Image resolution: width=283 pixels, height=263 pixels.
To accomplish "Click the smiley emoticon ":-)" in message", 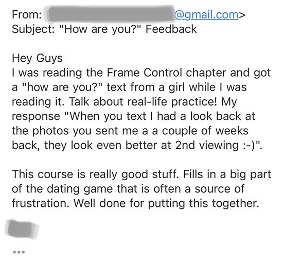I will (x=249, y=146).
